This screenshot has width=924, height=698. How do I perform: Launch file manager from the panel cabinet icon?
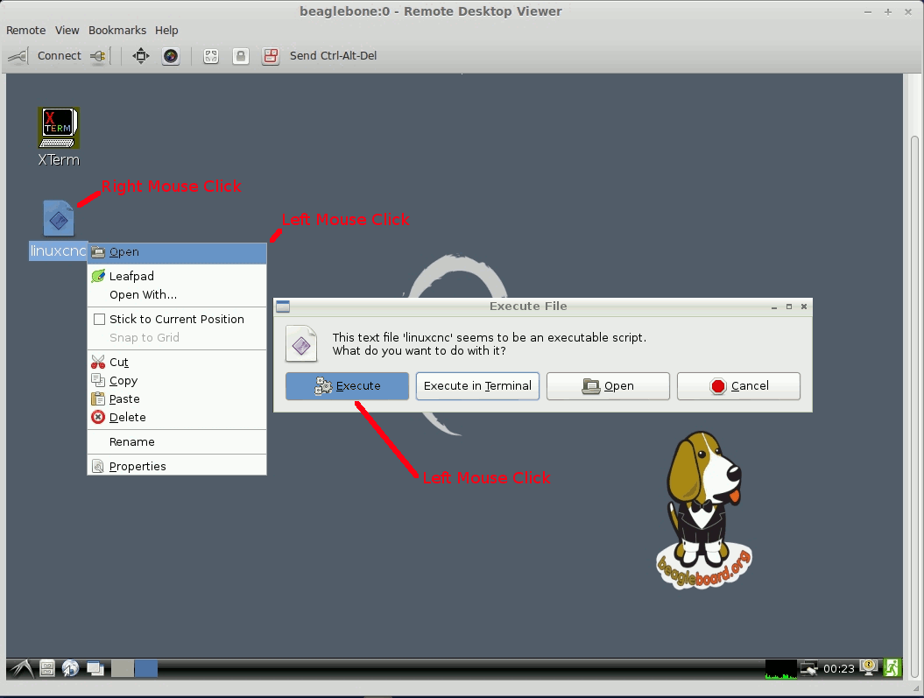[x=47, y=668]
